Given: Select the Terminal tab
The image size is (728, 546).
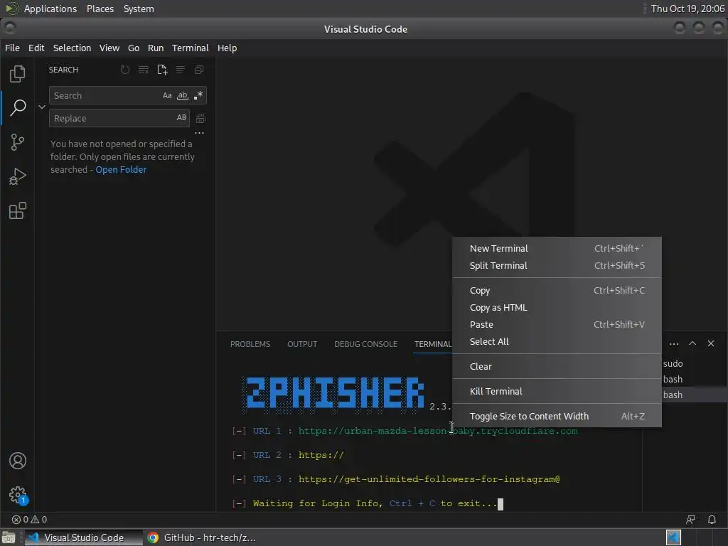Looking at the screenshot, I should [x=433, y=344].
